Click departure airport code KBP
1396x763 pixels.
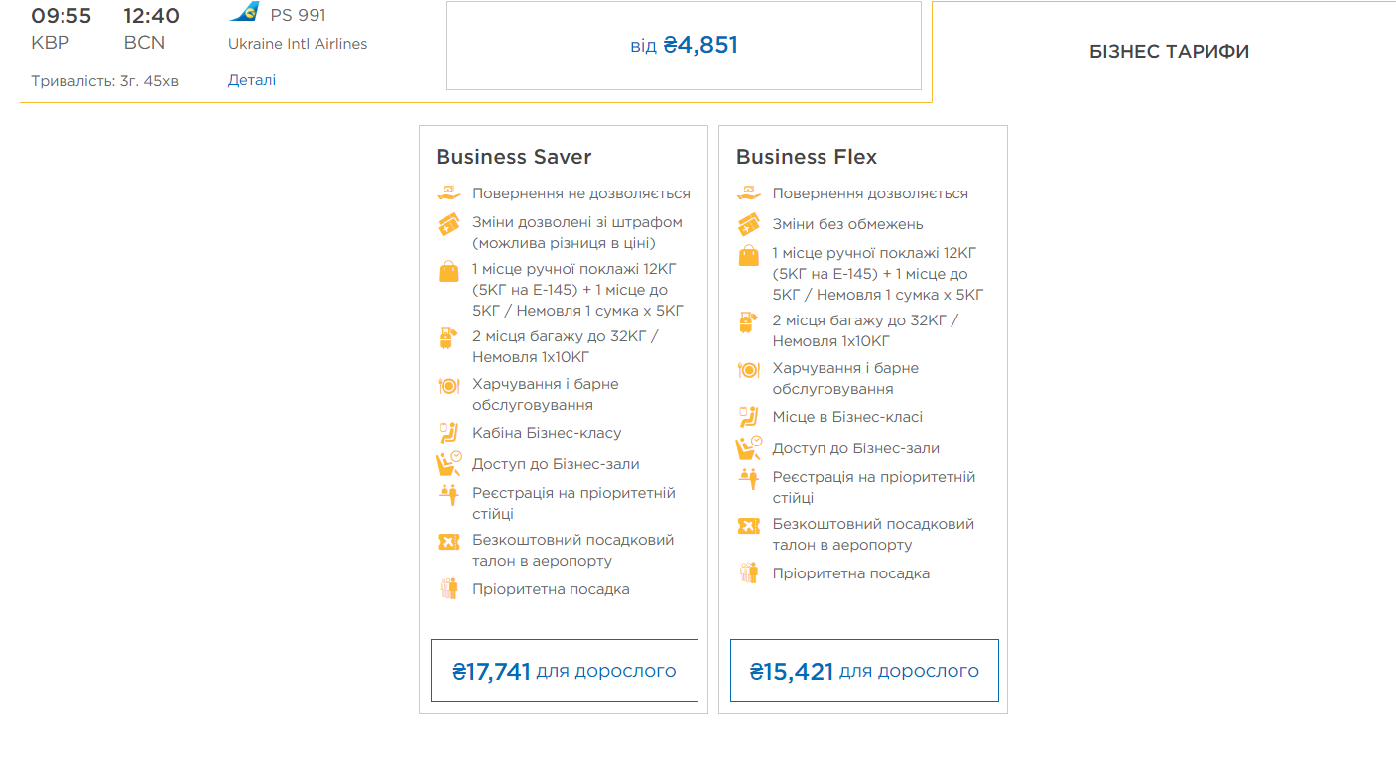pos(51,43)
